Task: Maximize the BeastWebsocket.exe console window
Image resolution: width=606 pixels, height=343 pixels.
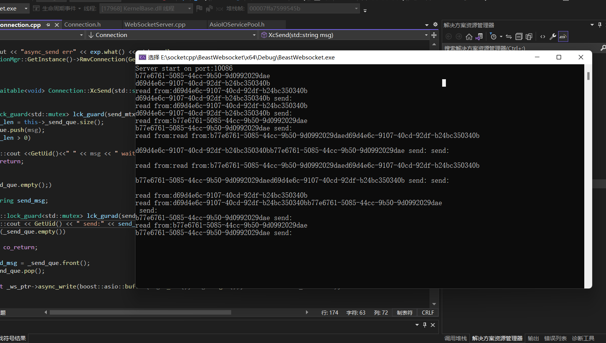Action: click(559, 57)
